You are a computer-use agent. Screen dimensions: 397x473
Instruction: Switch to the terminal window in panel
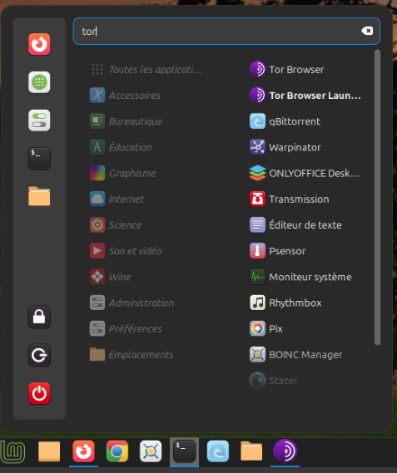point(184,451)
